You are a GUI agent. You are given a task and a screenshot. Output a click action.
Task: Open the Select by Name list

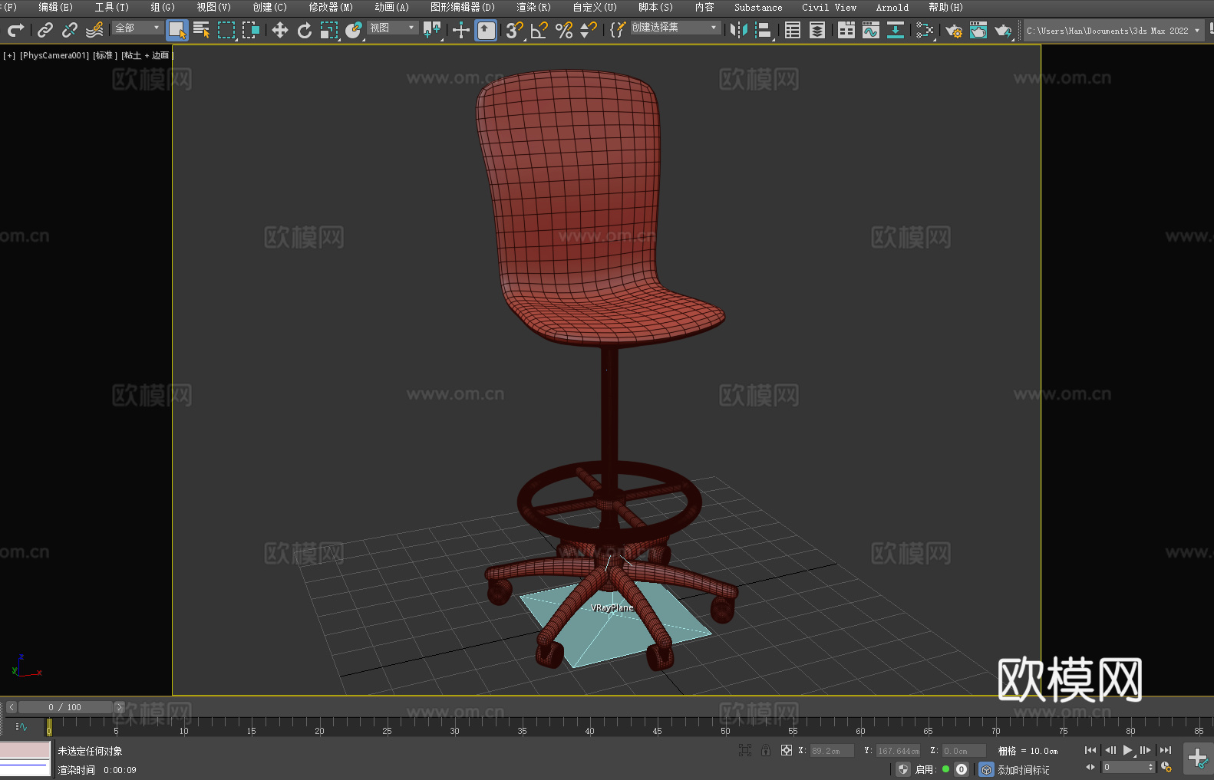coord(202,30)
